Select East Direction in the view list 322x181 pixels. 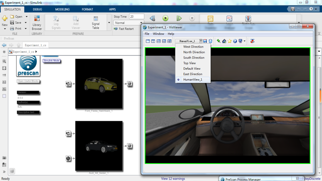(193, 74)
